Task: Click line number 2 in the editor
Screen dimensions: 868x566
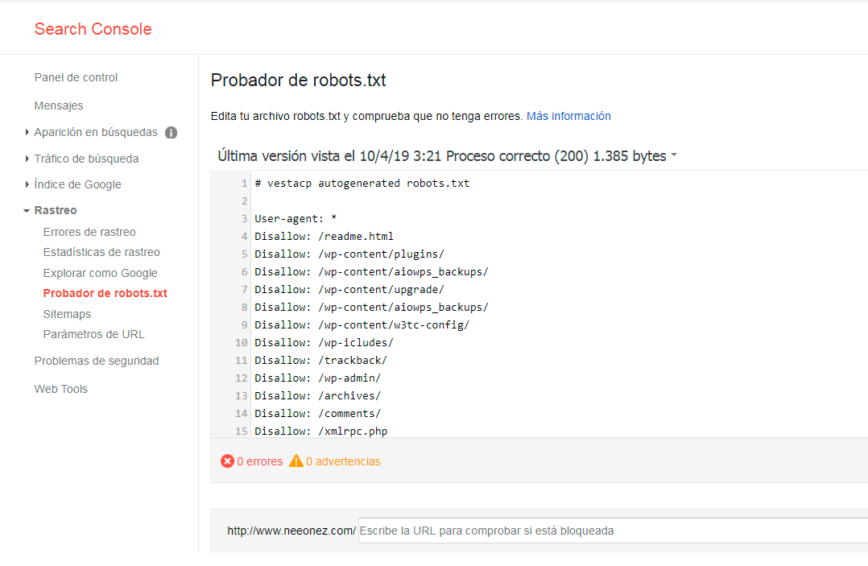Action: tap(244, 200)
